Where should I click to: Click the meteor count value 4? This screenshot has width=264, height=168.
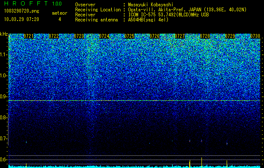[60, 19]
